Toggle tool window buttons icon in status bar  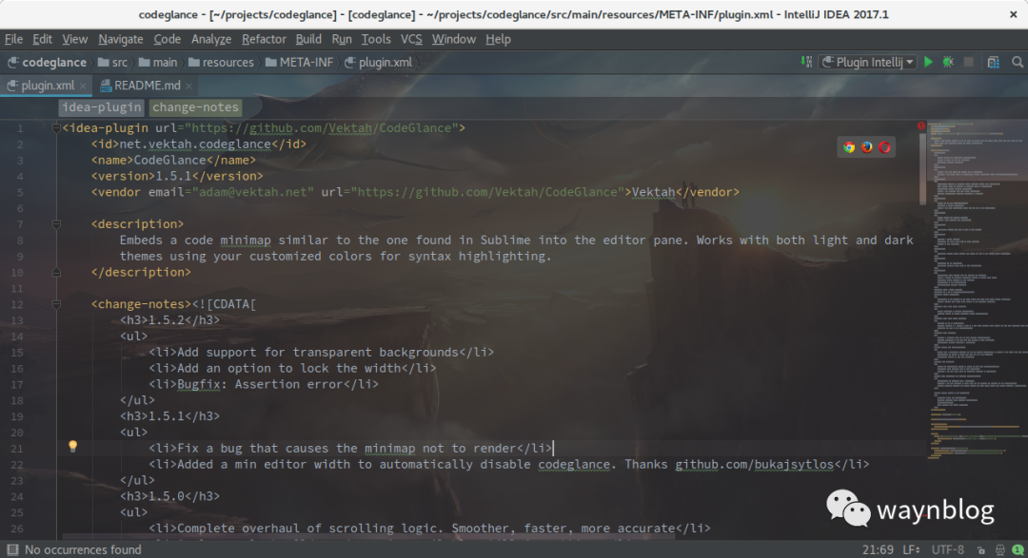click(x=12, y=549)
